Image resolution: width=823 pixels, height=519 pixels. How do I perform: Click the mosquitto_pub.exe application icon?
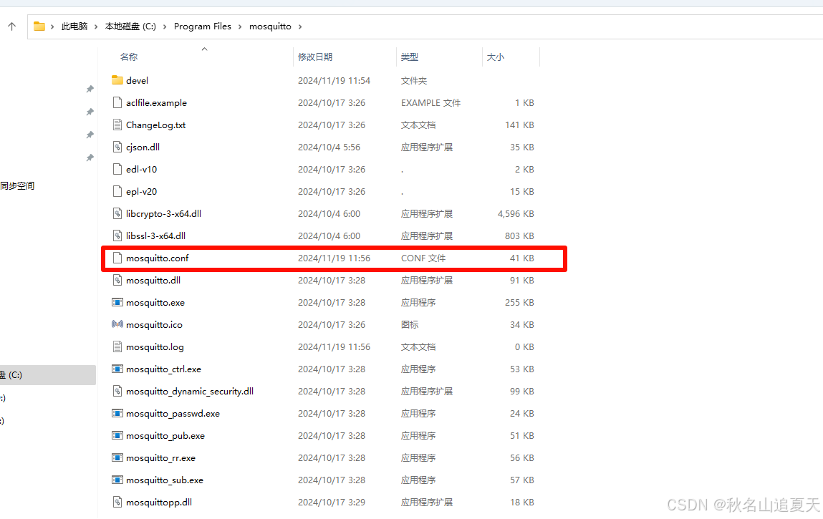pyautogui.click(x=117, y=435)
